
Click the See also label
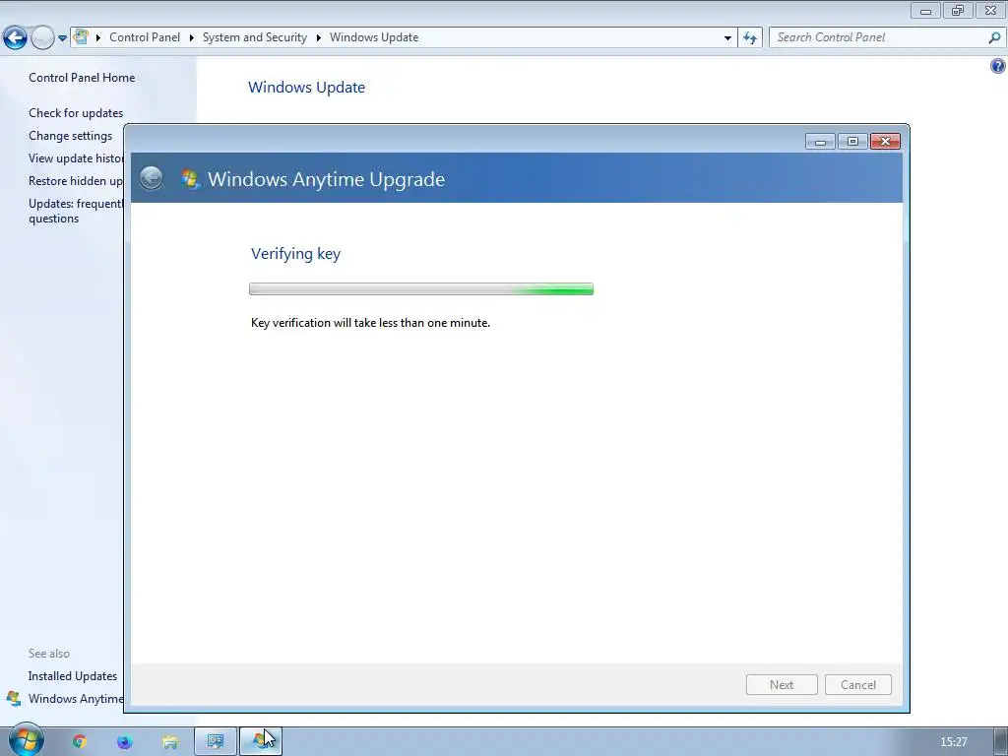[49, 654]
